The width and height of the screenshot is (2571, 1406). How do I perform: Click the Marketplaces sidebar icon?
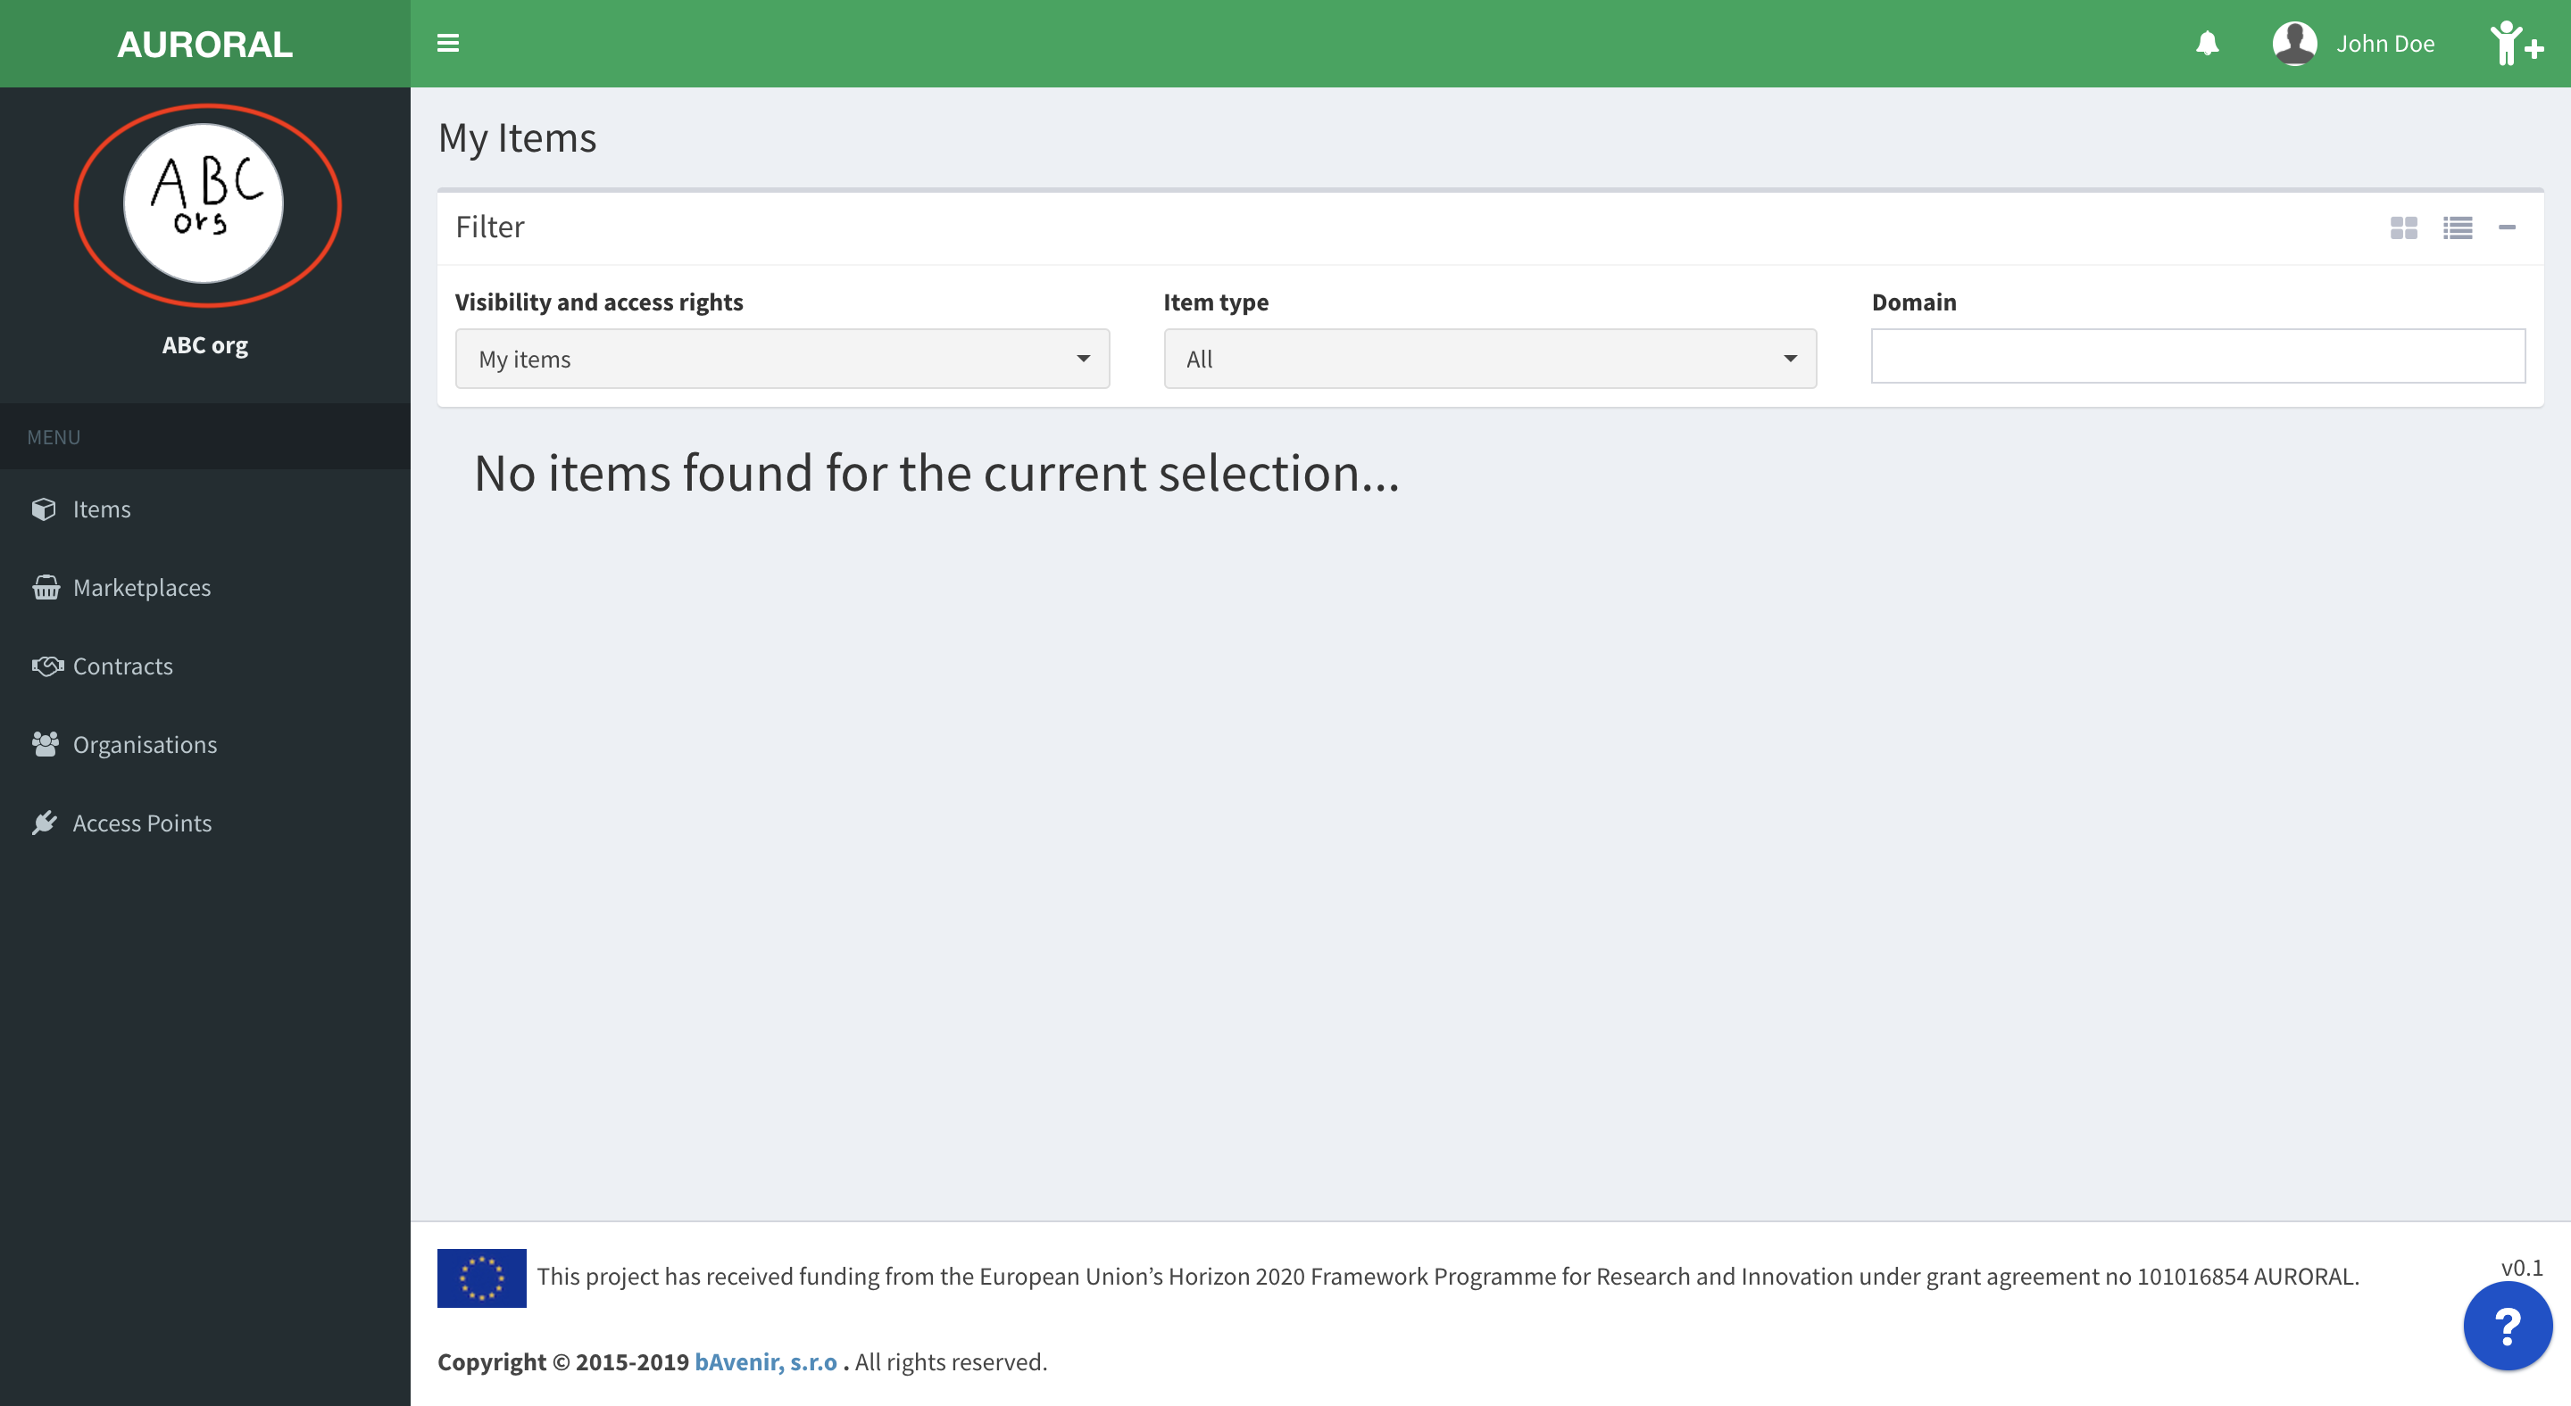pos(45,587)
